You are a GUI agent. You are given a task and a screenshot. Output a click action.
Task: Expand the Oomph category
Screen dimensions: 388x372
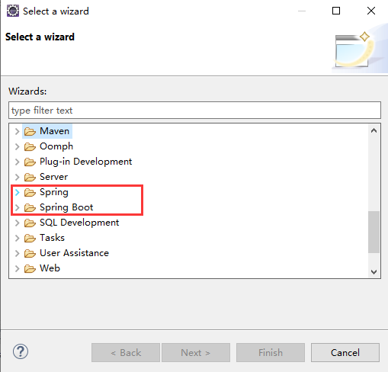coord(17,146)
